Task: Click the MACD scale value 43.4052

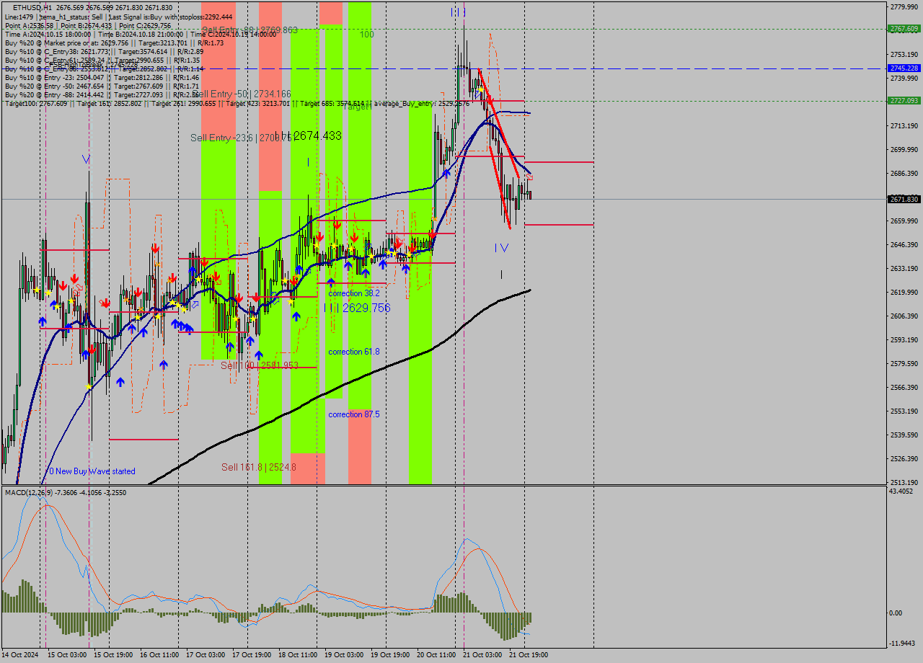Action: point(901,491)
